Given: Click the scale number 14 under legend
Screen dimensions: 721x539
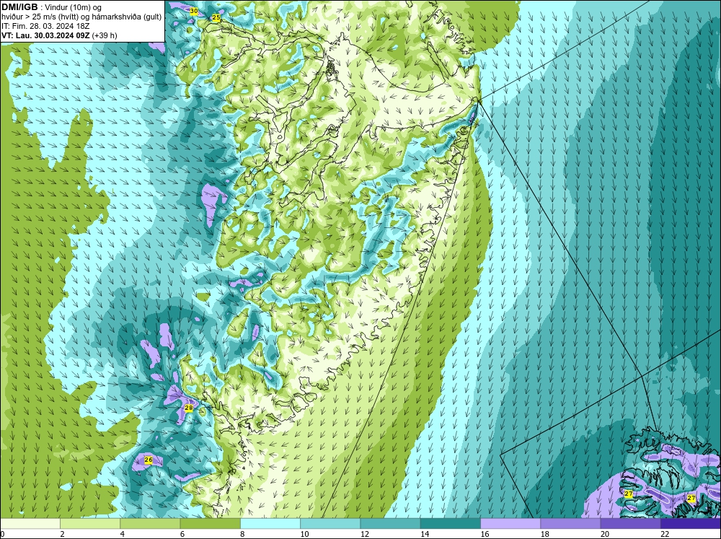Looking at the screenshot, I should pyautogui.click(x=425, y=534).
